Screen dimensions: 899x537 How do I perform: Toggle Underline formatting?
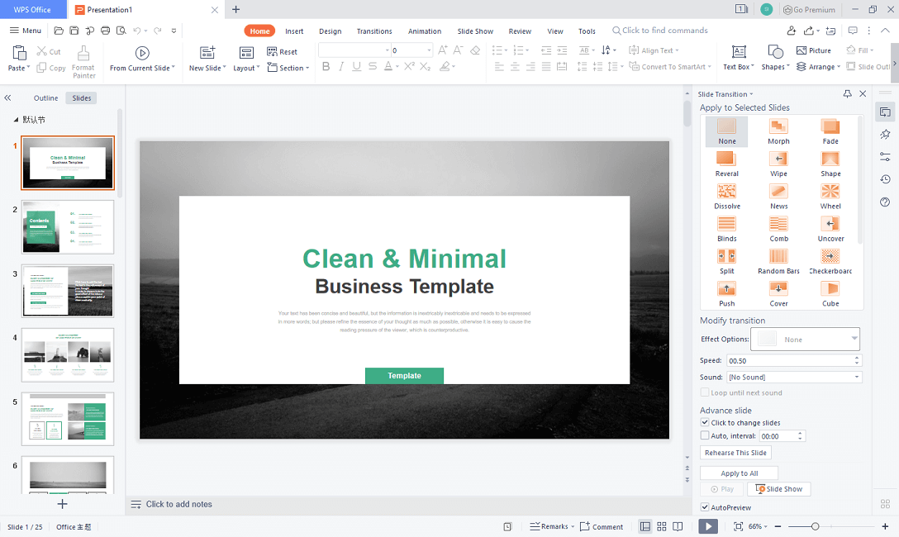tap(357, 66)
